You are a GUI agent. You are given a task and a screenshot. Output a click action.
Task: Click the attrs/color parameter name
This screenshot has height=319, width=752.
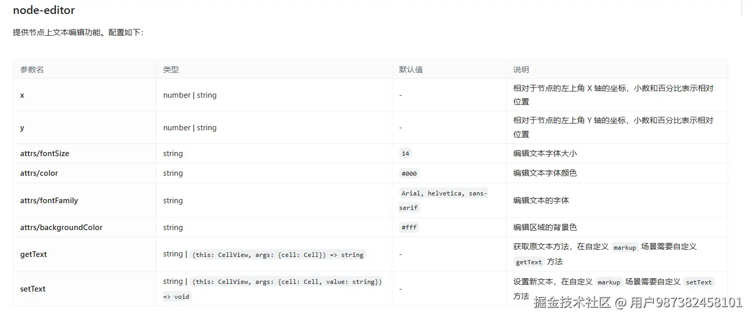[39, 173]
